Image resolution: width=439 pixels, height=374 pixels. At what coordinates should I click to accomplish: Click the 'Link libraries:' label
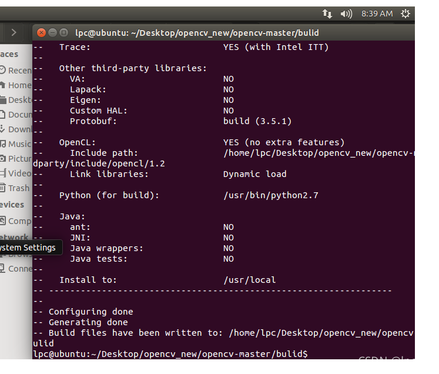click(109, 174)
